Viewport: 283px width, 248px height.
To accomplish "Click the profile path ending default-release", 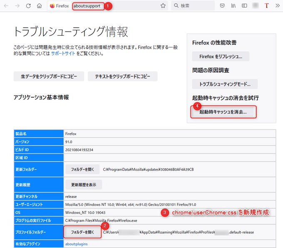I will [x=179, y=232].
